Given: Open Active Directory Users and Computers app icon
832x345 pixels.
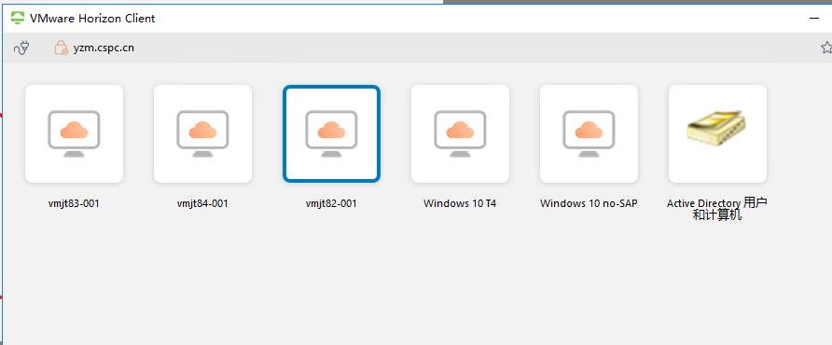Looking at the screenshot, I should click(x=717, y=133).
